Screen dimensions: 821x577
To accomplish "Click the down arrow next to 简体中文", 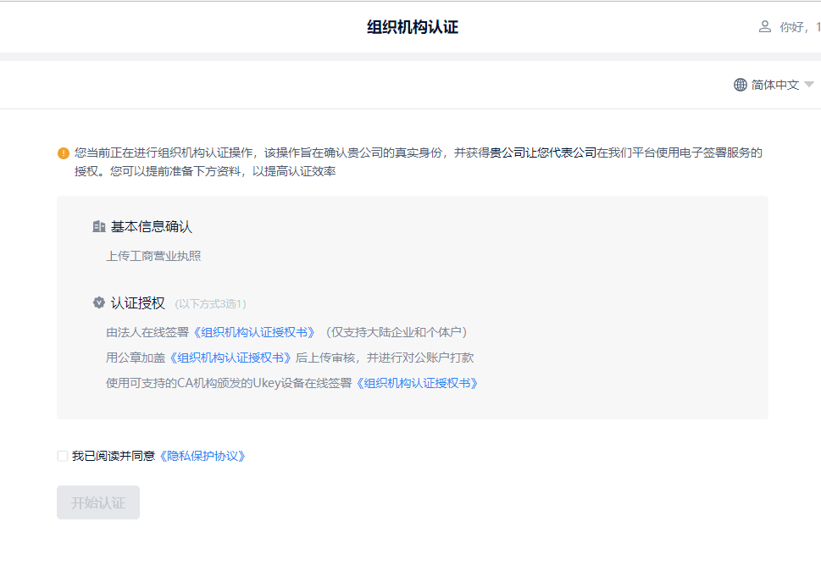I will [x=808, y=85].
